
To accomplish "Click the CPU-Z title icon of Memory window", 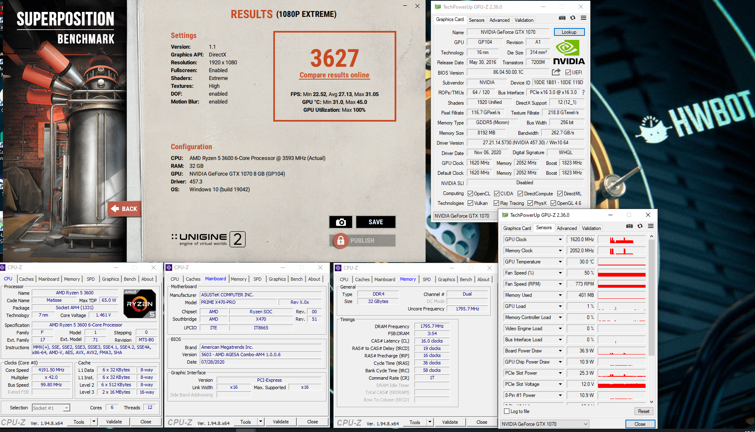I will point(338,268).
